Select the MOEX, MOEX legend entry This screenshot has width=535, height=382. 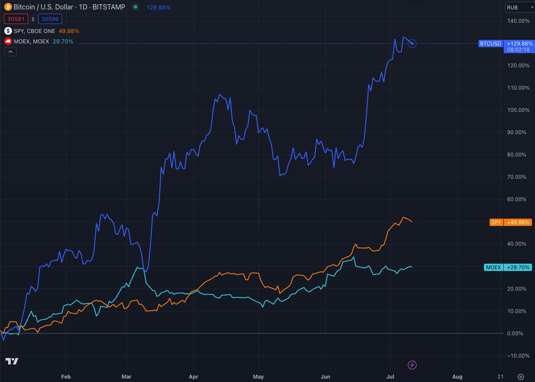click(x=31, y=41)
